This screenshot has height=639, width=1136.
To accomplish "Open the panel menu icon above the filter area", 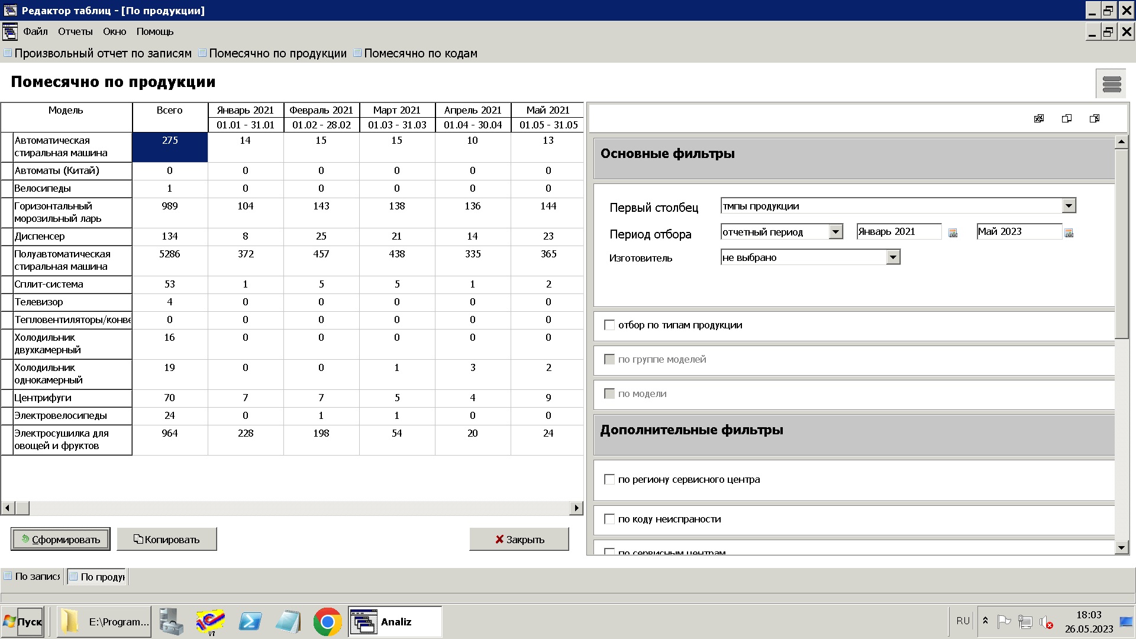I will coord(1111,84).
